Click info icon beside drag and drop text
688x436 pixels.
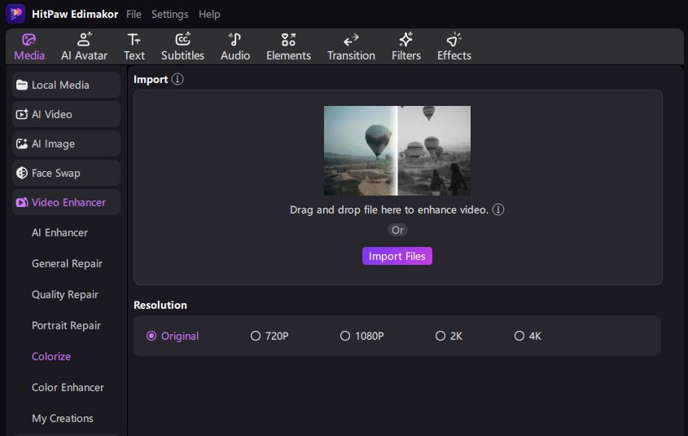click(498, 209)
